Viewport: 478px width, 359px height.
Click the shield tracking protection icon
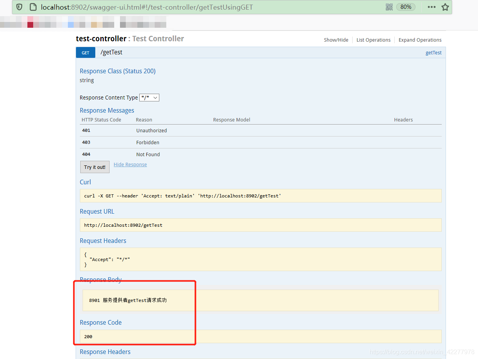(19, 7)
